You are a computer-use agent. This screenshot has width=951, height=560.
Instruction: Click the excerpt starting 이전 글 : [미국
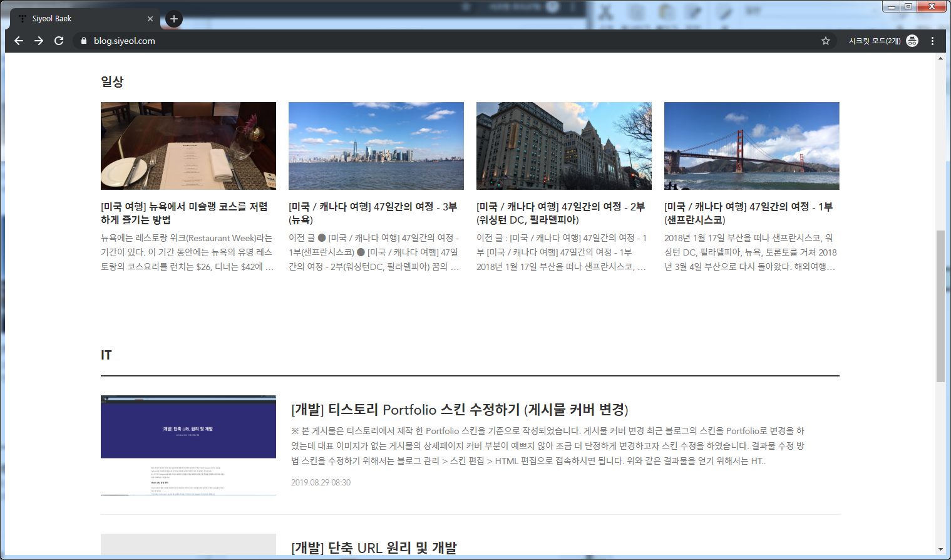tap(562, 252)
